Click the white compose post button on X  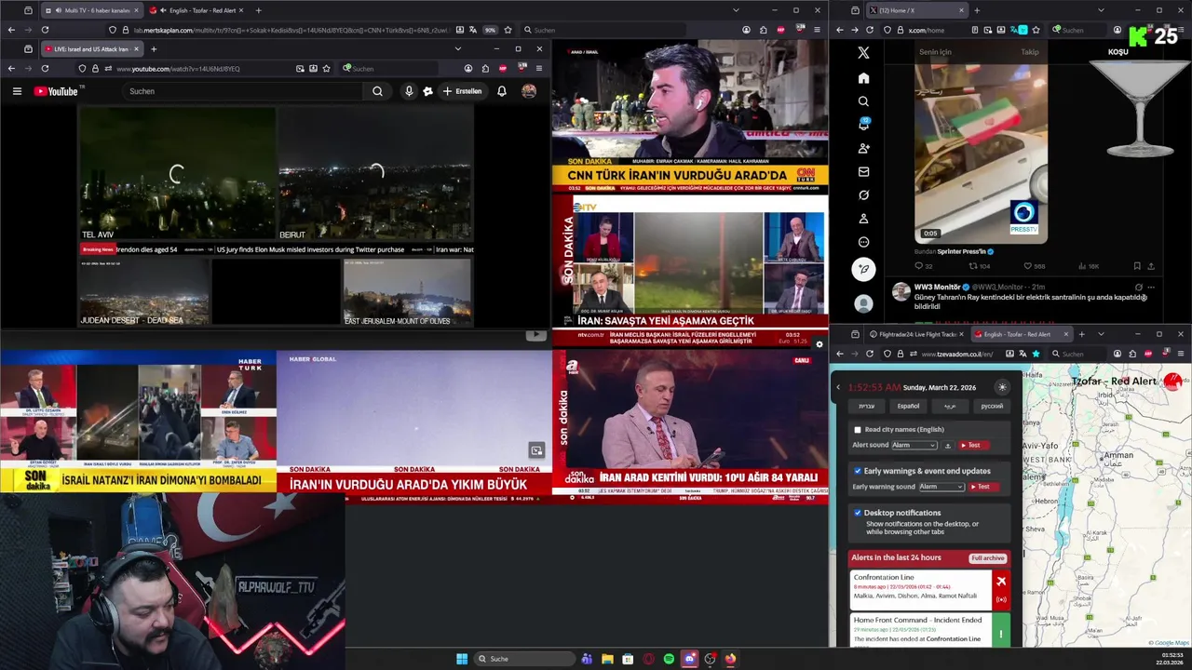[x=863, y=269]
